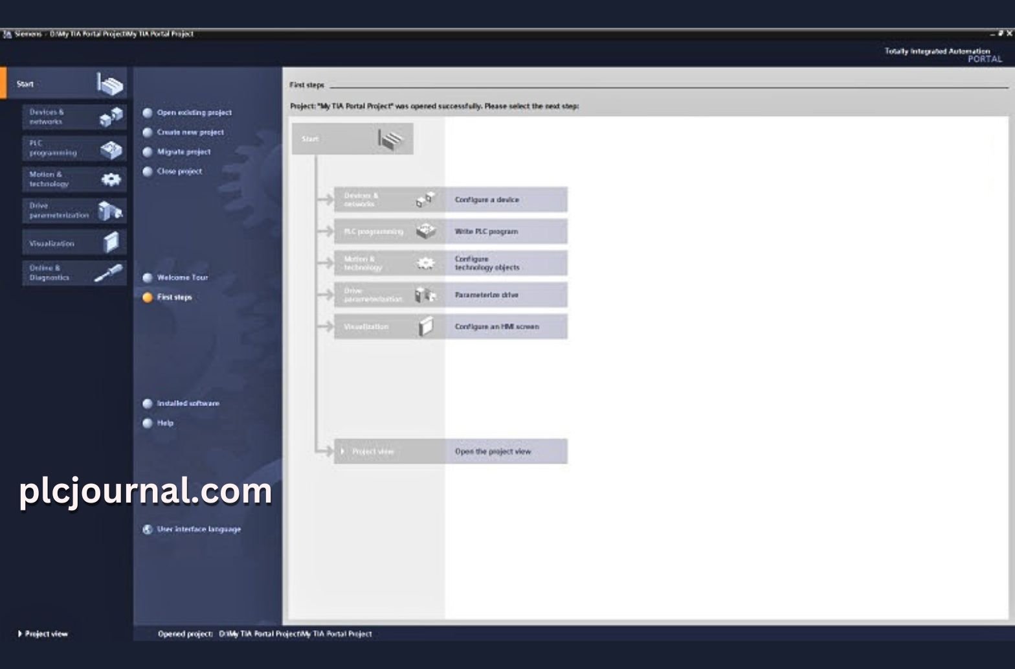Click the factory icon in First steps Start tile
This screenshot has width=1015, height=669.
click(x=390, y=139)
